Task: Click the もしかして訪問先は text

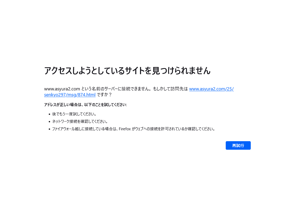Action: pyautogui.click(x=170, y=89)
